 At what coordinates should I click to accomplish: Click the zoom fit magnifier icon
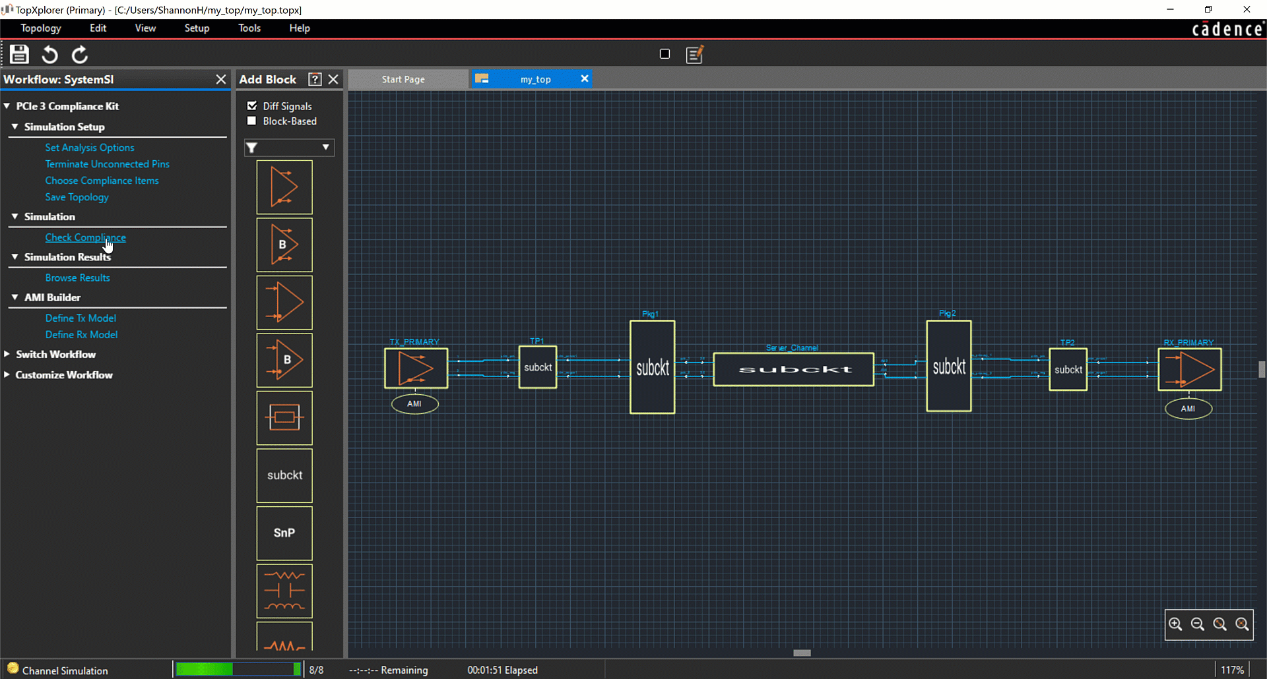click(x=1220, y=624)
